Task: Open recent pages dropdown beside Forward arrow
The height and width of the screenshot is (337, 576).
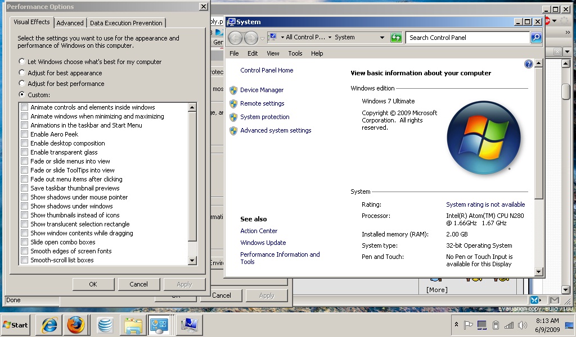Action: tap(262, 38)
